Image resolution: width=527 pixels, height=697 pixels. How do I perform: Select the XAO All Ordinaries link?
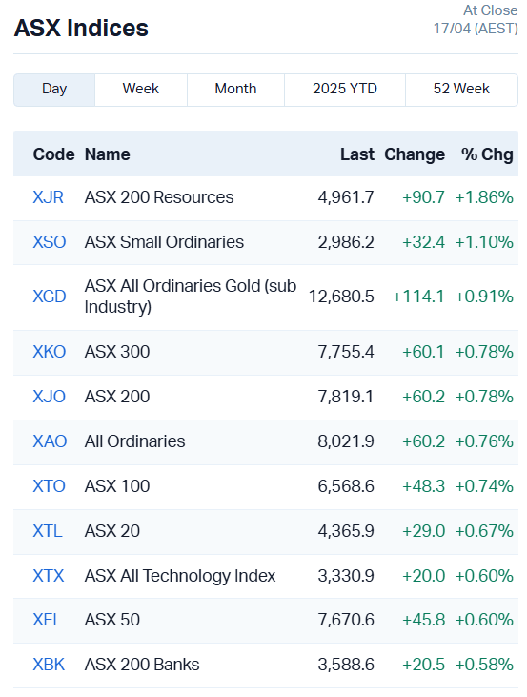pyautogui.click(x=50, y=441)
